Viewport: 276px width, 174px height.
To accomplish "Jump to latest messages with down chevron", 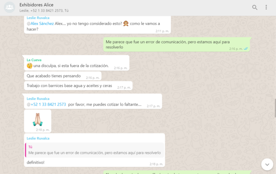I will [267, 165].
